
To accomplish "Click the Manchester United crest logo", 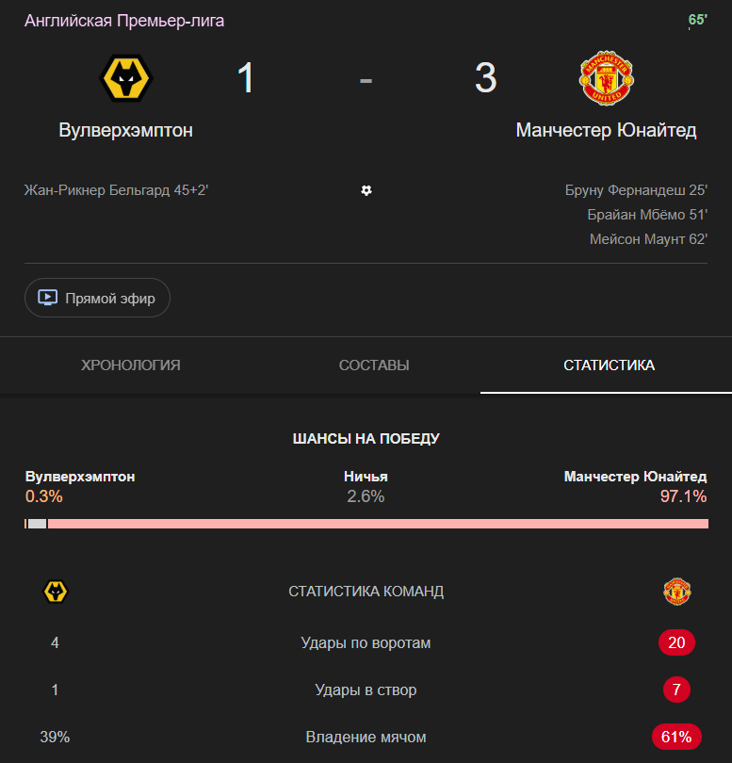I will 606,79.
